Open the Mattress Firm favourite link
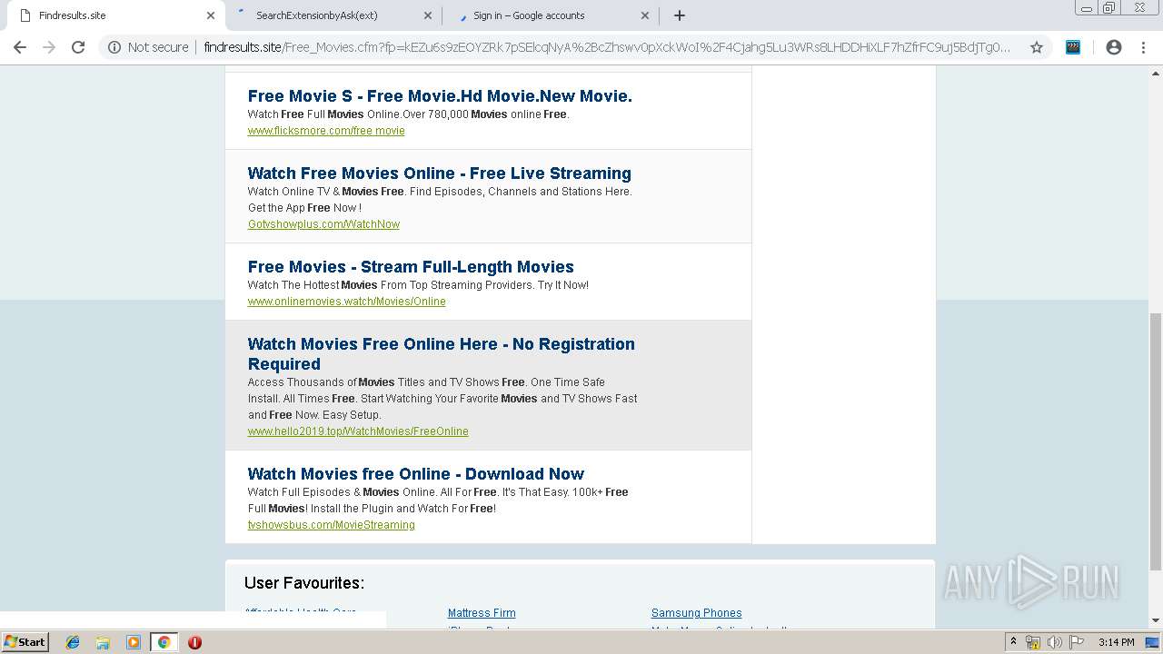Viewport: 1163px width, 654px height. click(x=482, y=613)
